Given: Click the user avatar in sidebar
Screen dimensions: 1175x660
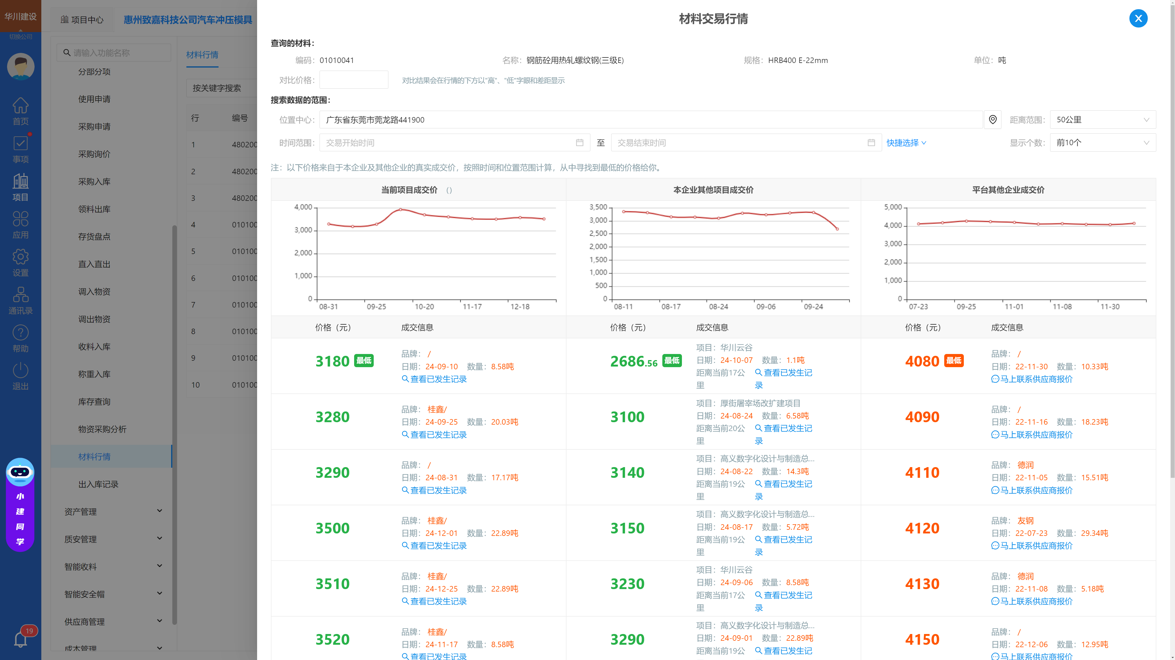Looking at the screenshot, I should pyautogui.click(x=21, y=67).
